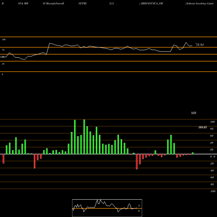Open the mini overview chart thumbnail
This screenshot has height=217, width=217.
point(107,208)
